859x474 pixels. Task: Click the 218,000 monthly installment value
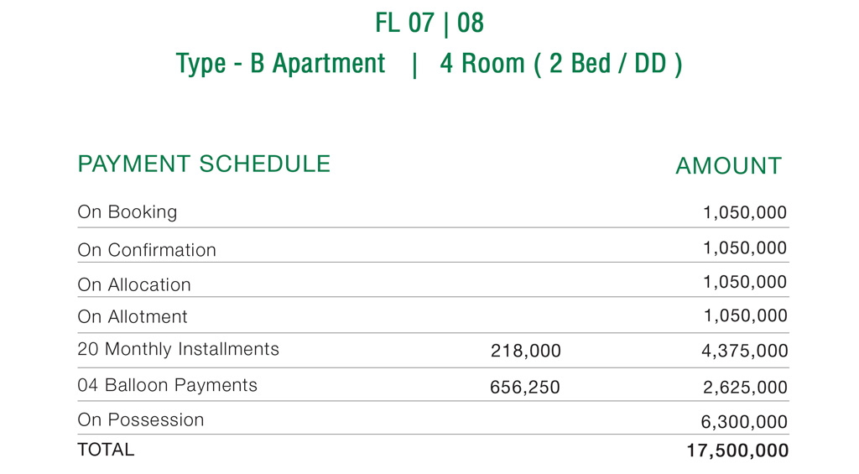pyautogui.click(x=526, y=352)
